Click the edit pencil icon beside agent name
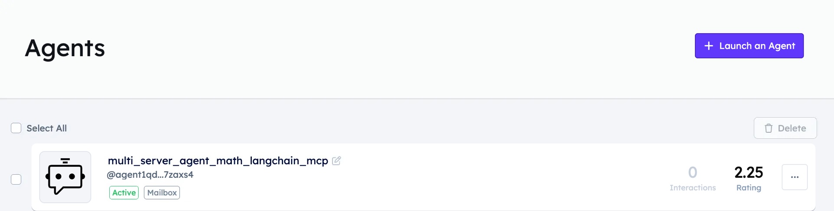 [x=336, y=161]
